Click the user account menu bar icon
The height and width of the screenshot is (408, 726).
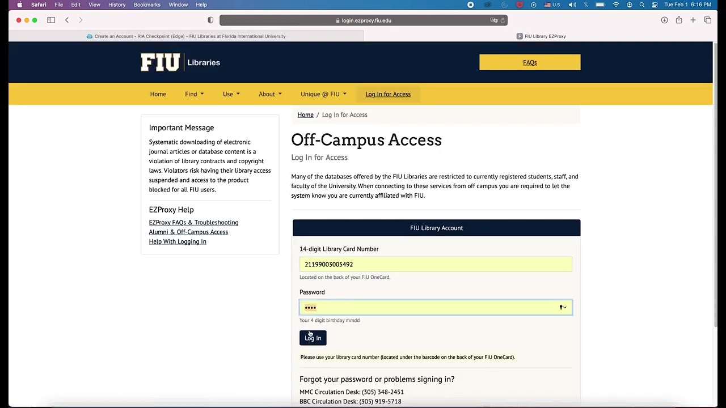630,5
